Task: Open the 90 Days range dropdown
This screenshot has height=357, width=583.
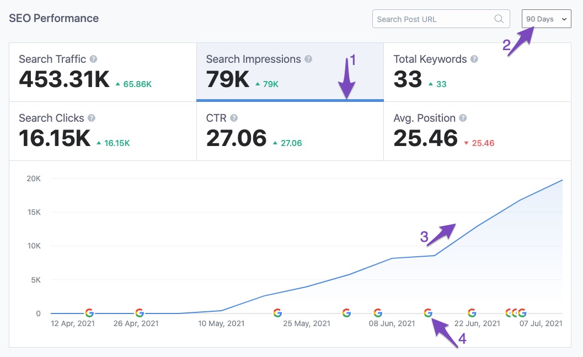Action: pos(546,19)
